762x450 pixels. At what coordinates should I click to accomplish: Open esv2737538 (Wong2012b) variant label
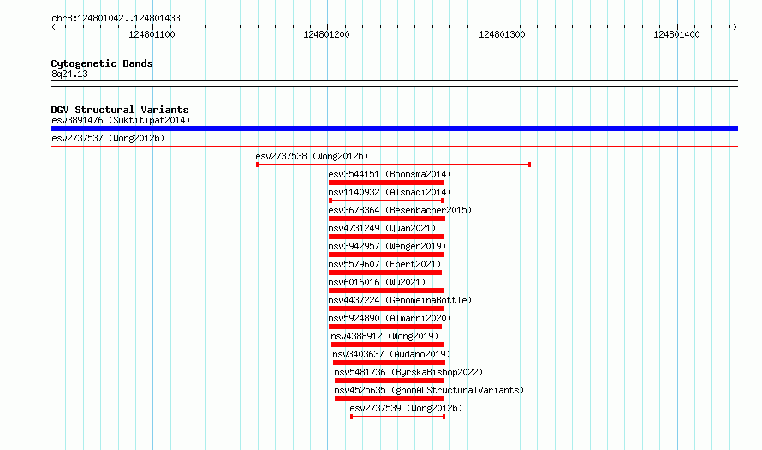click(312, 156)
